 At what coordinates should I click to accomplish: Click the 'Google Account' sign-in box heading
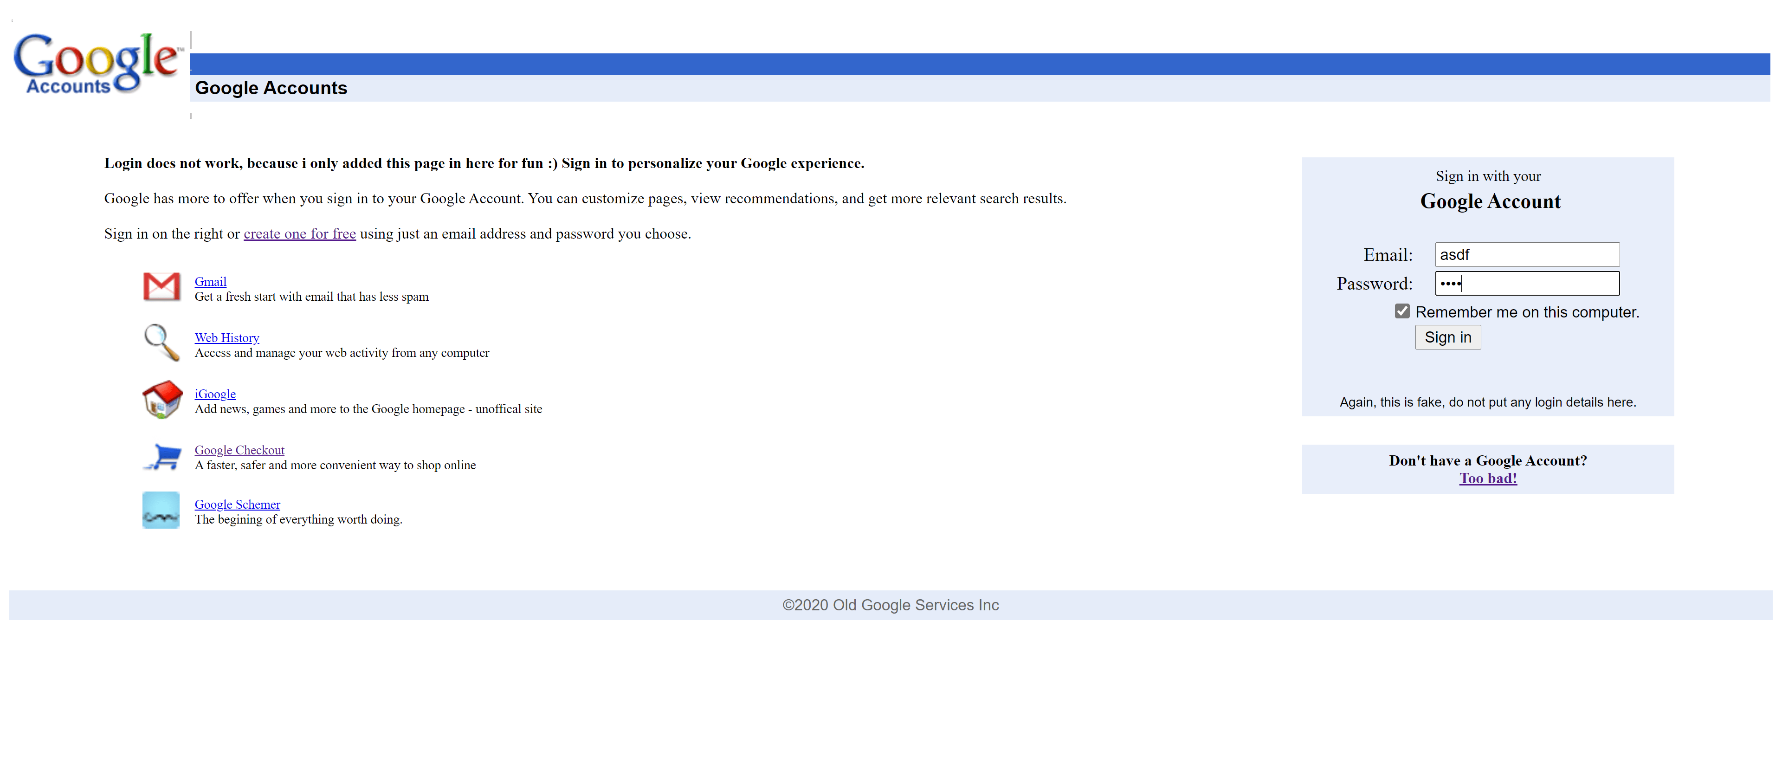coord(1490,201)
